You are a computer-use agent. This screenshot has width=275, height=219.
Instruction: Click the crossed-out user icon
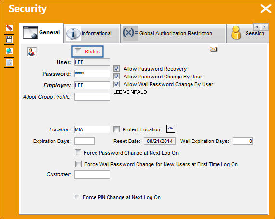(x=32, y=52)
